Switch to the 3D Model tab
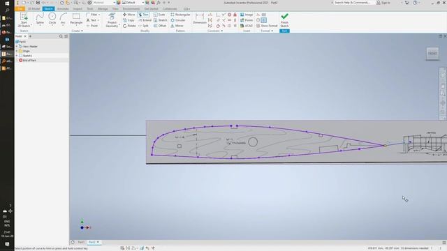The width and height of the screenshot is (447, 251). pyautogui.click(x=34, y=9)
